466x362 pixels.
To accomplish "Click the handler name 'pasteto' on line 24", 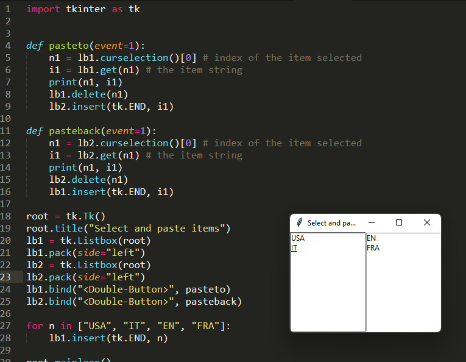I will point(205,289).
